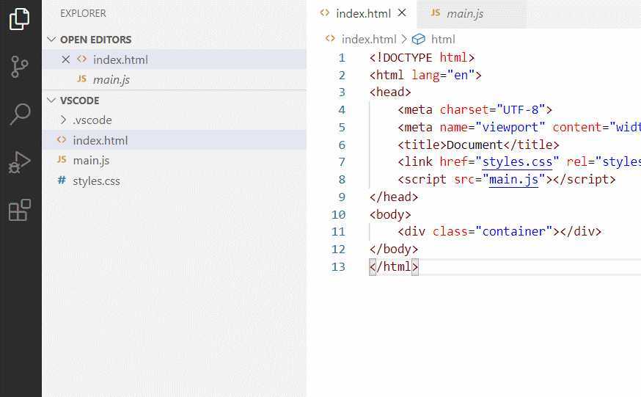This screenshot has width=641, height=397.
Task: Follow the styles.css link in line 7
Action: (517, 162)
